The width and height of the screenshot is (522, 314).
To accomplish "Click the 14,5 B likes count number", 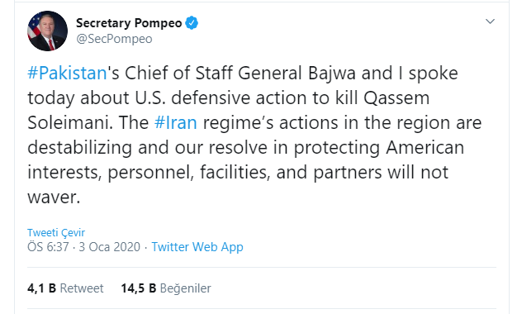I will (x=139, y=288).
